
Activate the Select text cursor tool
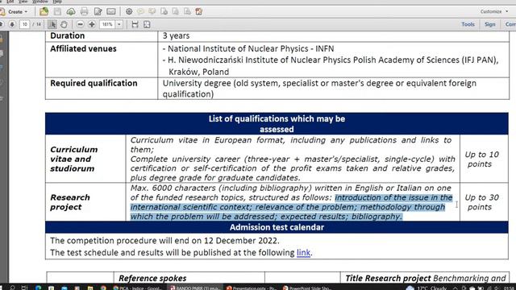point(52,24)
